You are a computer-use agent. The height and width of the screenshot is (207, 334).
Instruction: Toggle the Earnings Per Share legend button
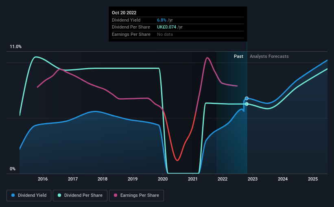pyautogui.click(x=136, y=196)
